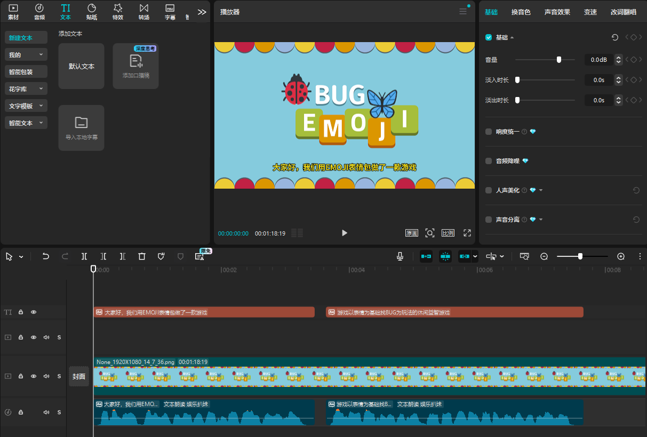Screen dimensions: 647x437
Task: Click the 音量 volume slider handle
Action: tap(559, 60)
